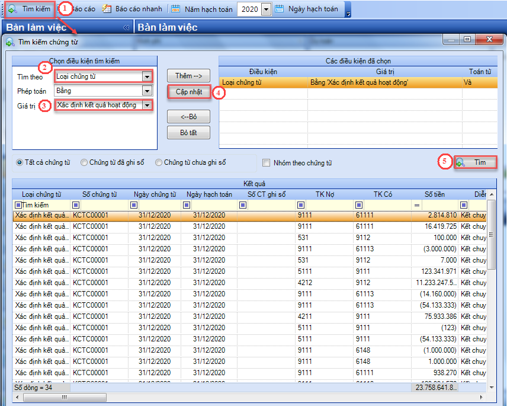This screenshot has width=507, height=406.
Task: Open the toolbar overflow options arrow
Action: pos(348,14)
